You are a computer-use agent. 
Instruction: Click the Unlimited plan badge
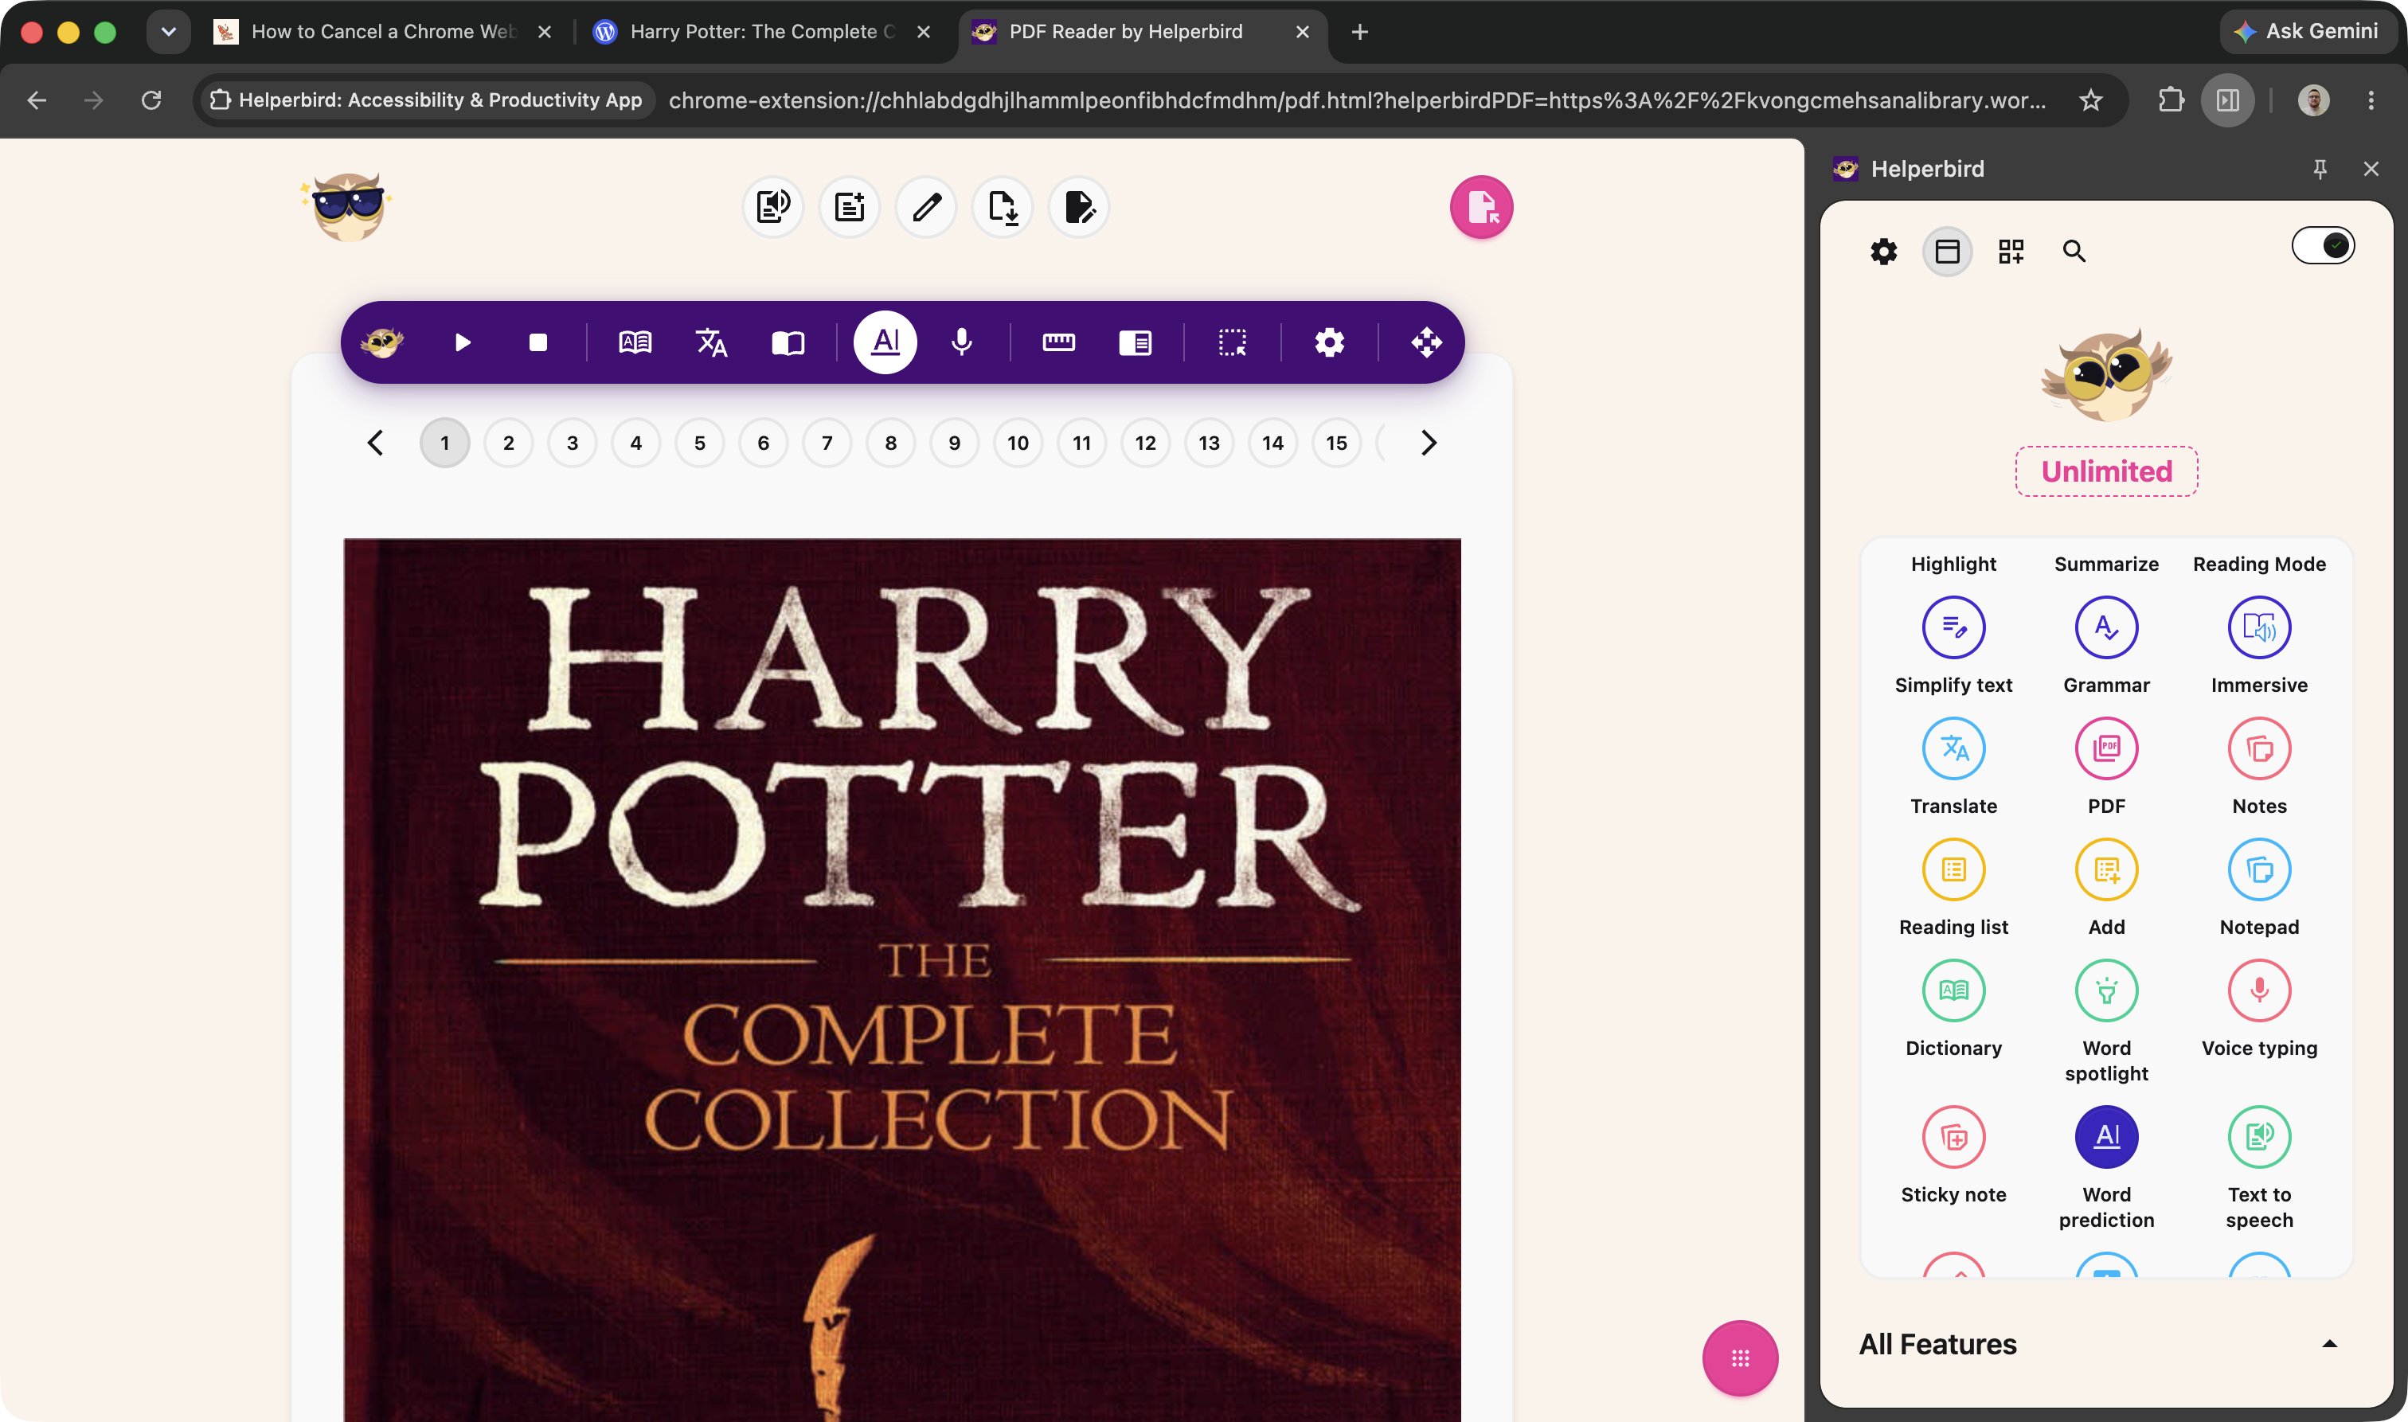coord(2106,471)
